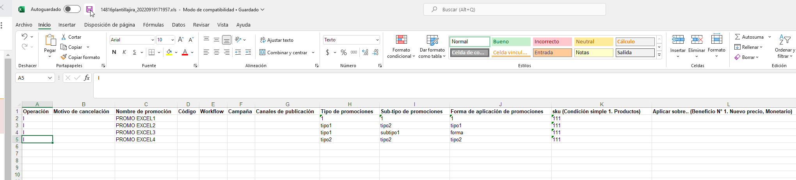796x180 pixels.
Task: Click the Autosuma button
Action: tap(749, 37)
